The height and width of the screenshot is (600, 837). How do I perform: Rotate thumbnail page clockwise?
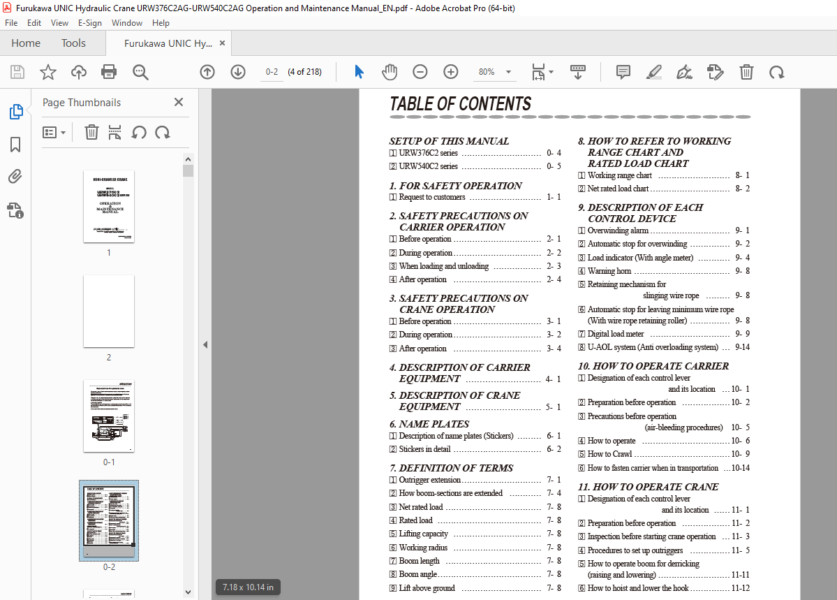[x=162, y=132]
